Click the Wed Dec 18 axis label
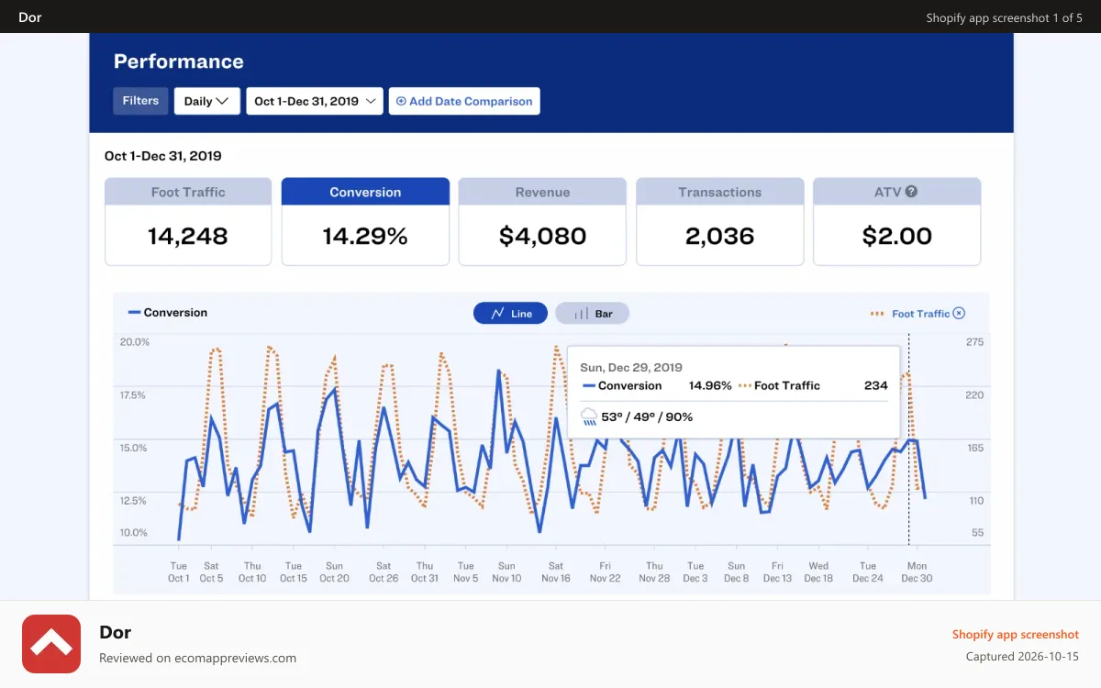This screenshot has width=1101, height=688. tap(818, 572)
